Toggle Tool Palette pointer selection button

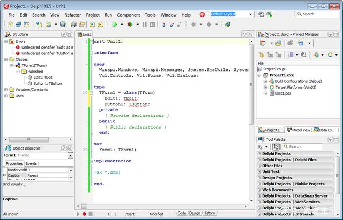pyautogui.click(x=276, y=147)
